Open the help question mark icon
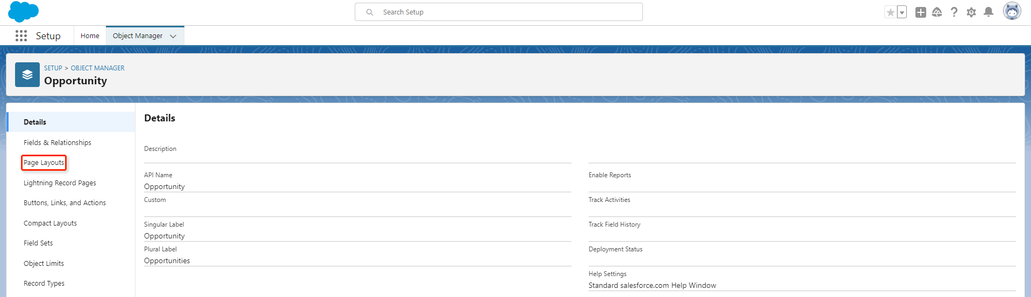The image size is (1031, 297). point(954,12)
